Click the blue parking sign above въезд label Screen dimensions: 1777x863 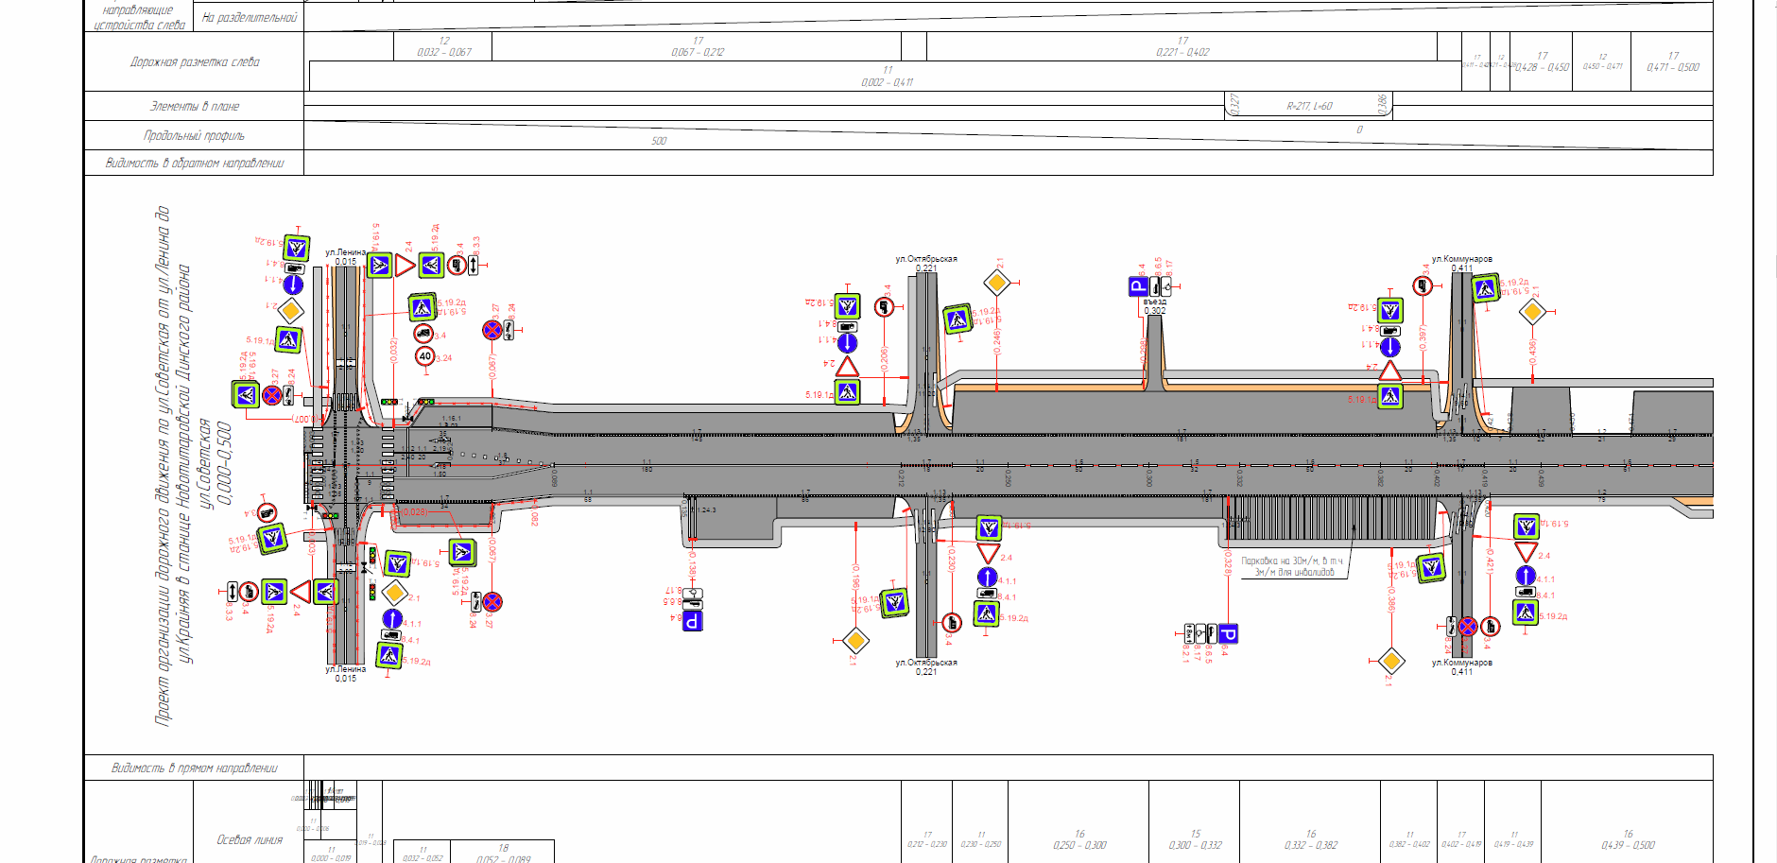[x=1139, y=286]
